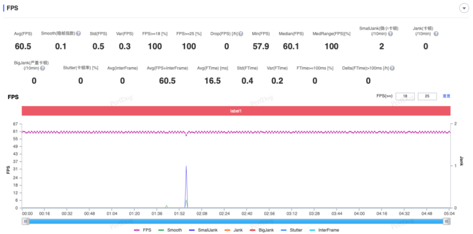Click help icon next to Jank (/10min)
473x234 pixels.
(436, 34)
